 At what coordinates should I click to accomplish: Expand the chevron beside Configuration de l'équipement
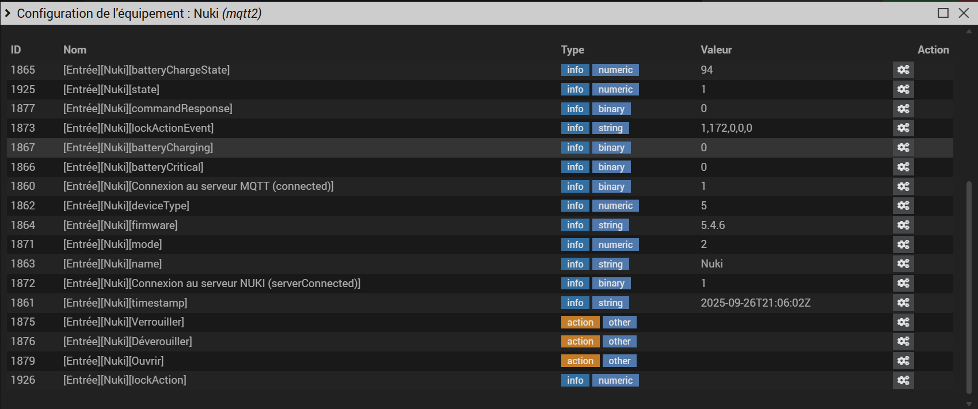[7, 13]
